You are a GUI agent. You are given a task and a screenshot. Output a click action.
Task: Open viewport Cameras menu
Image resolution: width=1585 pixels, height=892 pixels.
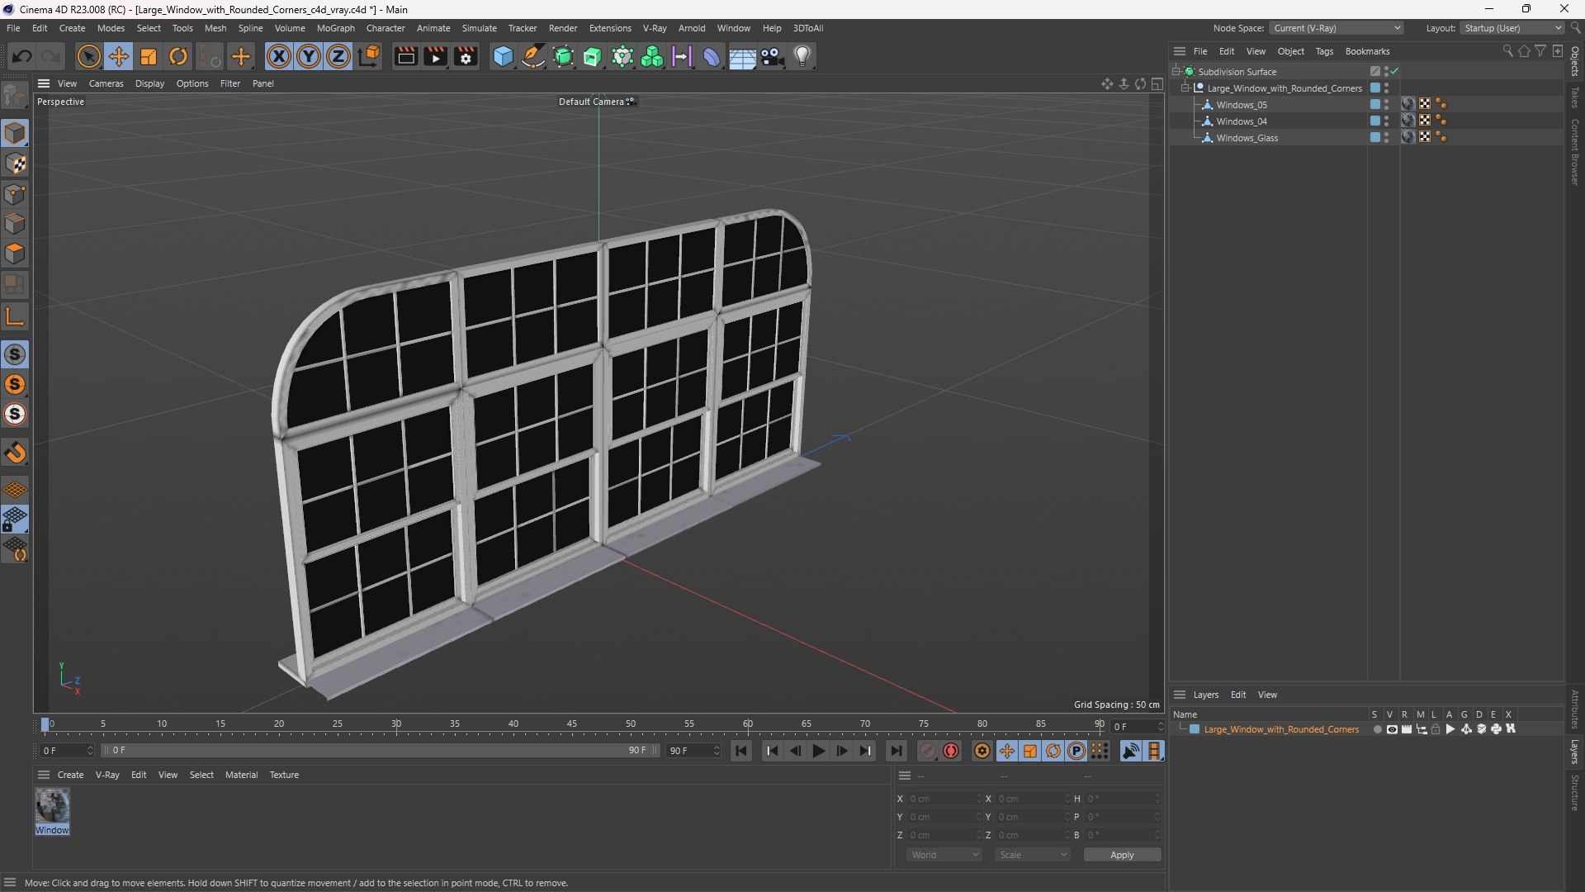pyautogui.click(x=106, y=83)
